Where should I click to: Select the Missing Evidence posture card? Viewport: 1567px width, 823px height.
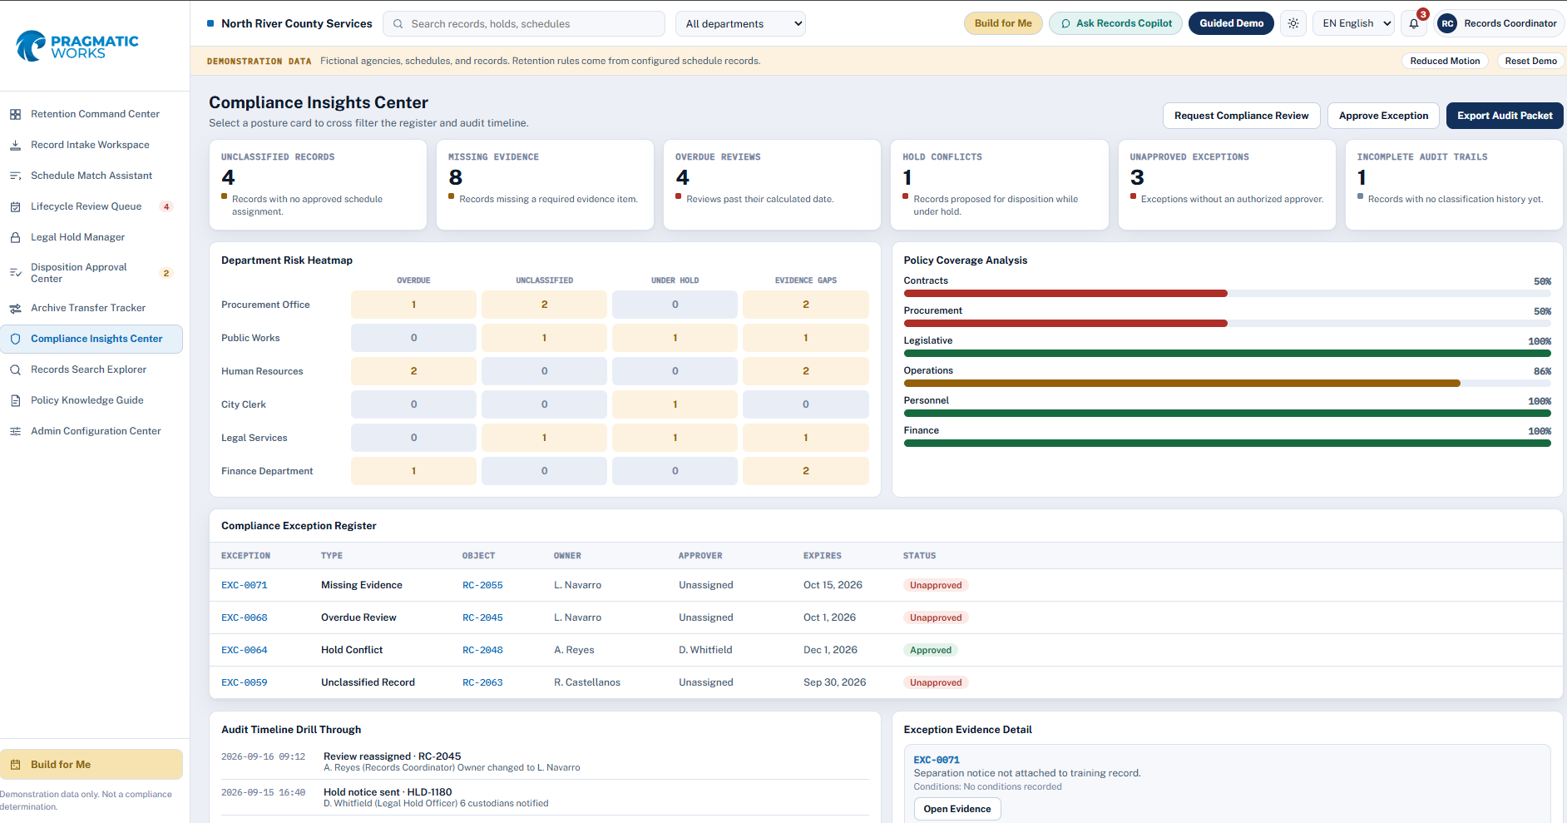pos(545,185)
